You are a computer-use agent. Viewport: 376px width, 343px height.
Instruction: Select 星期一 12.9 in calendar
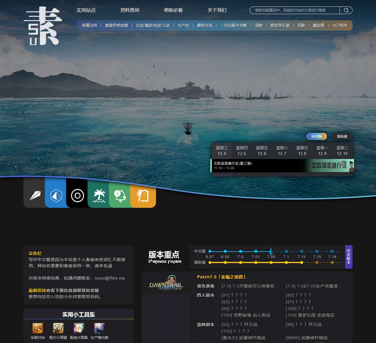click(x=322, y=151)
